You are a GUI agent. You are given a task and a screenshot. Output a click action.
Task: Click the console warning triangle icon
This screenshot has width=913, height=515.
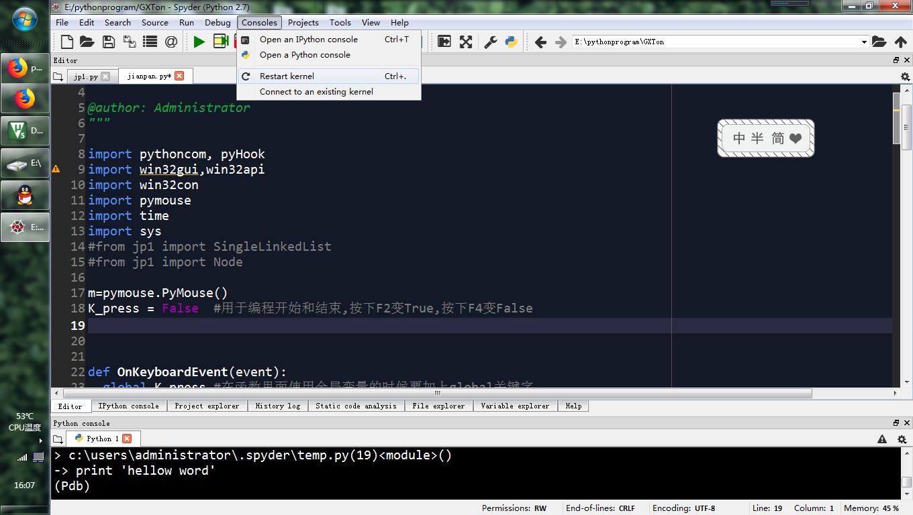[882, 439]
